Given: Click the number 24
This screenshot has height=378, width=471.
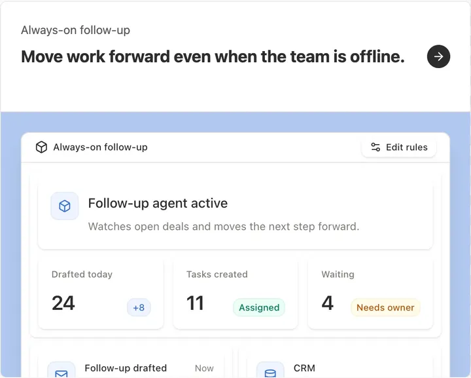Looking at the screenshot, I should coord(63,303).
